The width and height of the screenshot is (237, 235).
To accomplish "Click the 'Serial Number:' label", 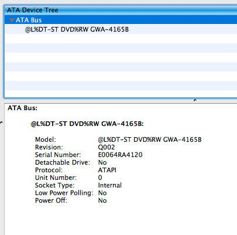I will pyautogui.click(x=58, y=155).
